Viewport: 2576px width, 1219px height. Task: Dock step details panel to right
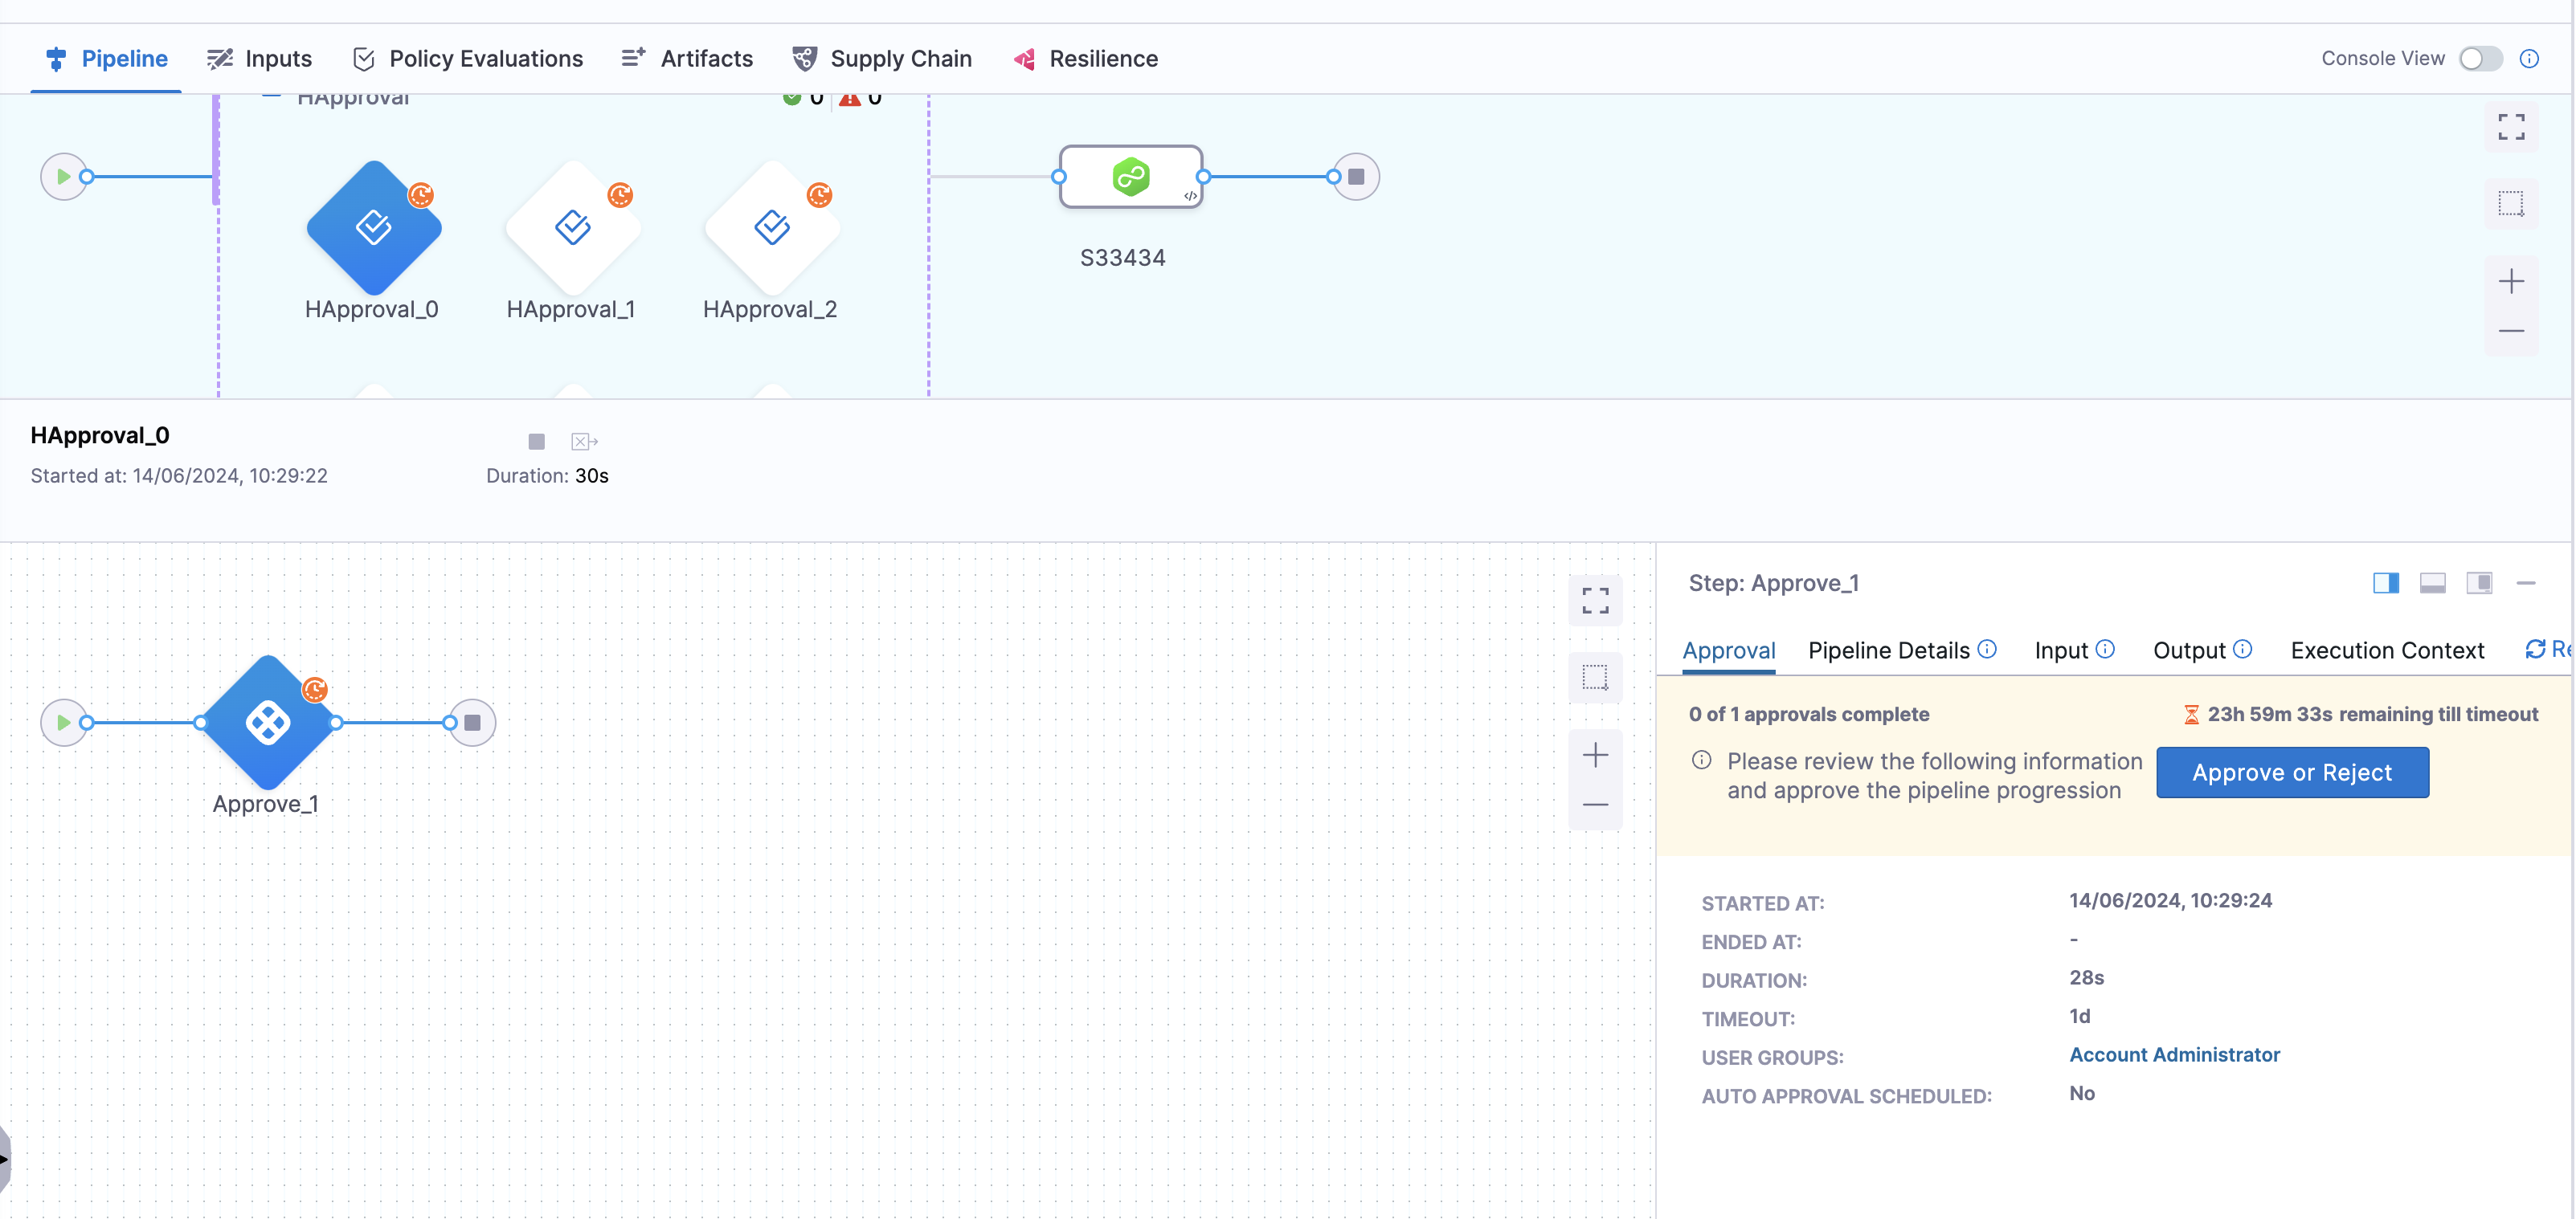coord(2385,584)
